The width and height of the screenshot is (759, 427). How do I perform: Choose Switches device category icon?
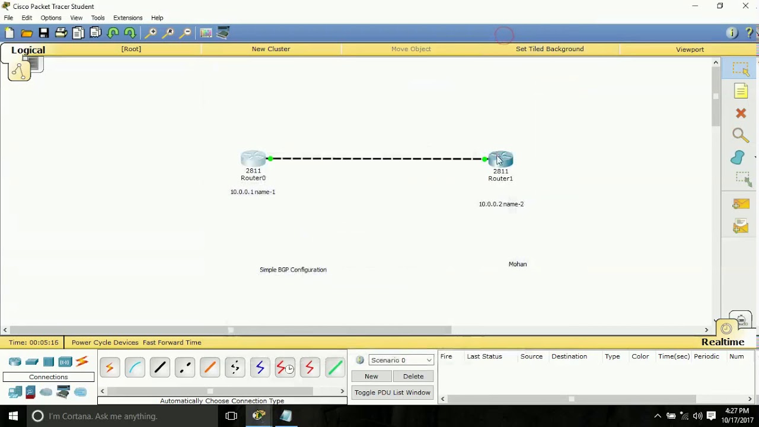point(32,362)
